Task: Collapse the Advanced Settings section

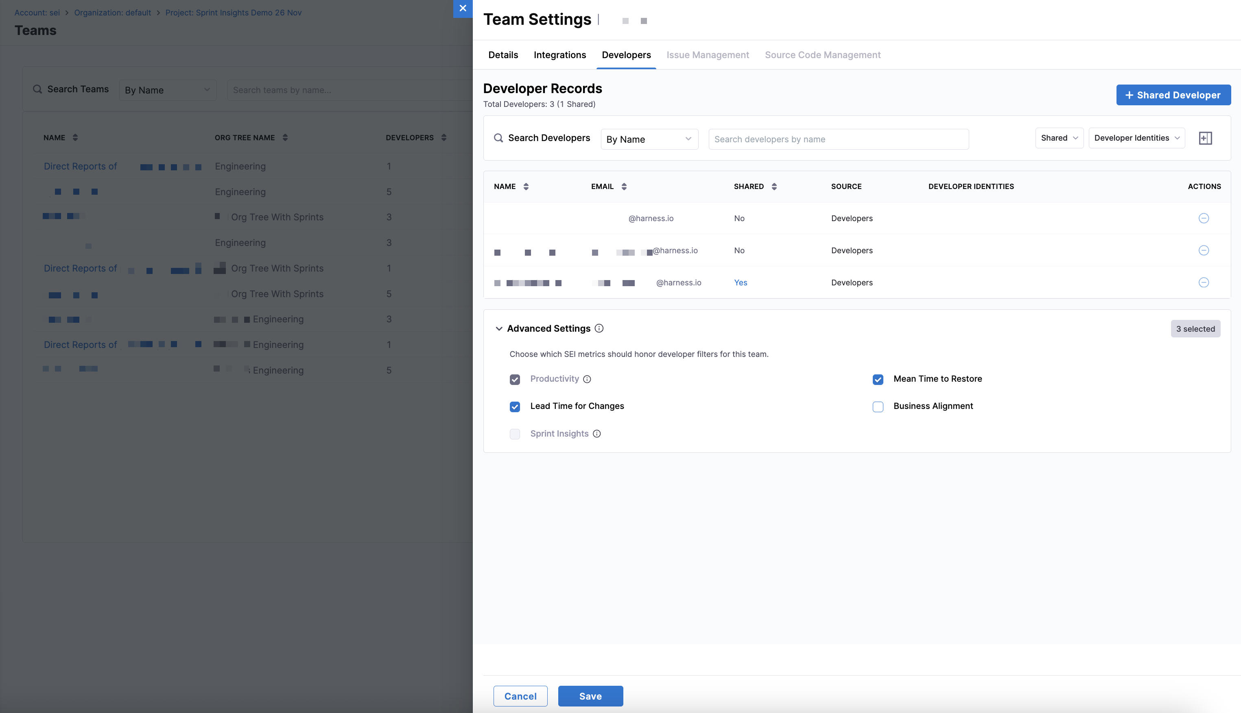Action: (x=499, y=328)
